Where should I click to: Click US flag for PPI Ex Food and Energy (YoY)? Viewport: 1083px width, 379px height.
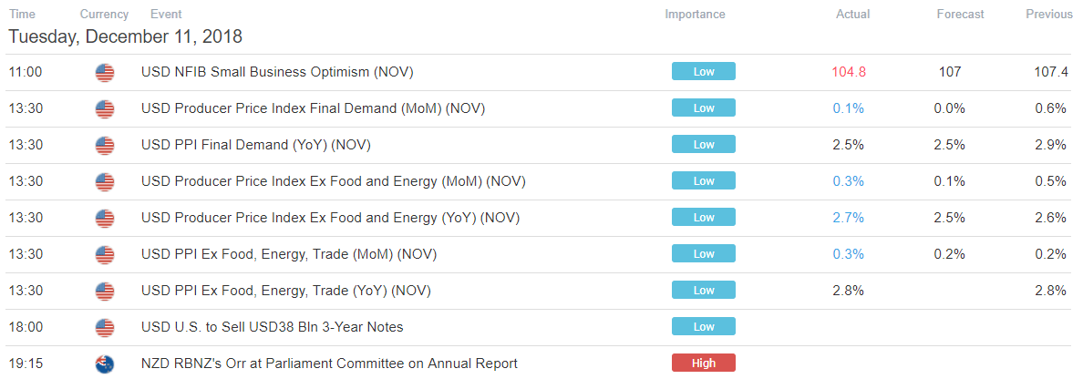[104, 218]
